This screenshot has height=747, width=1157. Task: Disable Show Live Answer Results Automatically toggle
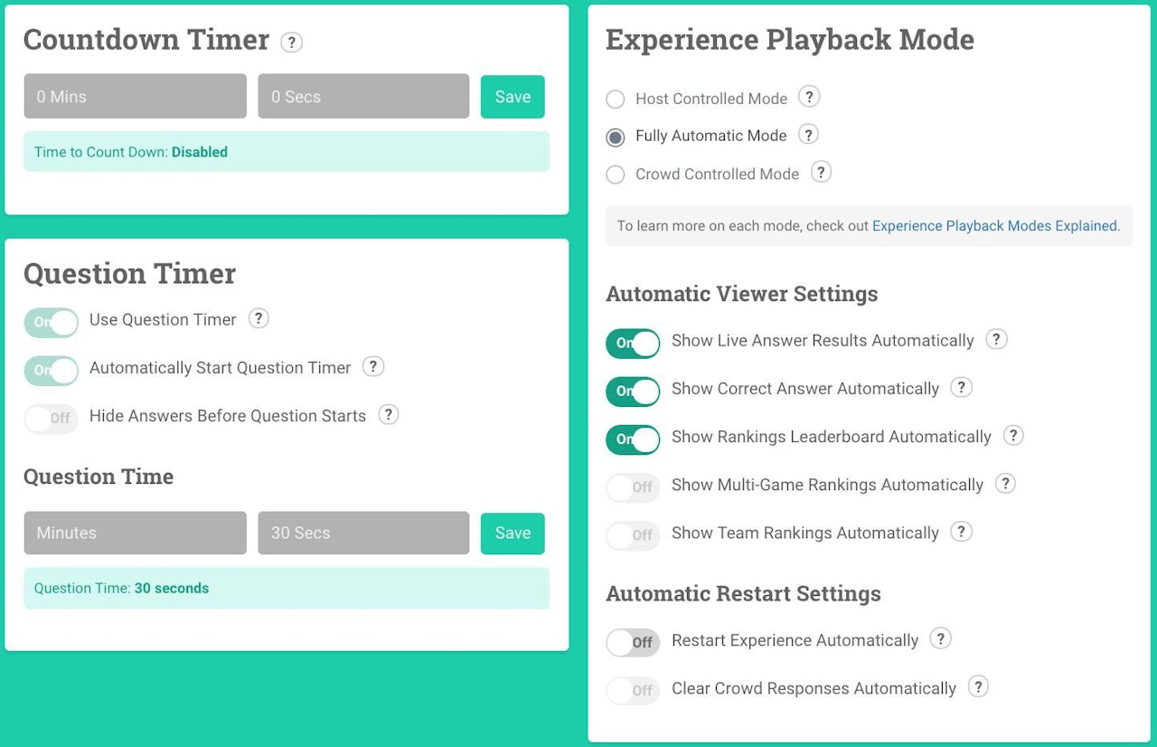click(633, 343)
